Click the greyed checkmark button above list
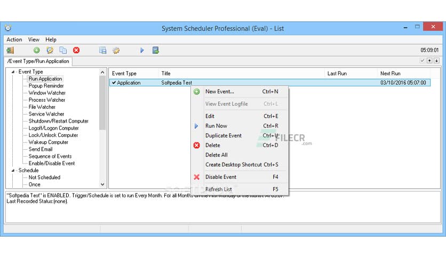The height and width of the screenshot is (258, 446). (x=423, y=61)
